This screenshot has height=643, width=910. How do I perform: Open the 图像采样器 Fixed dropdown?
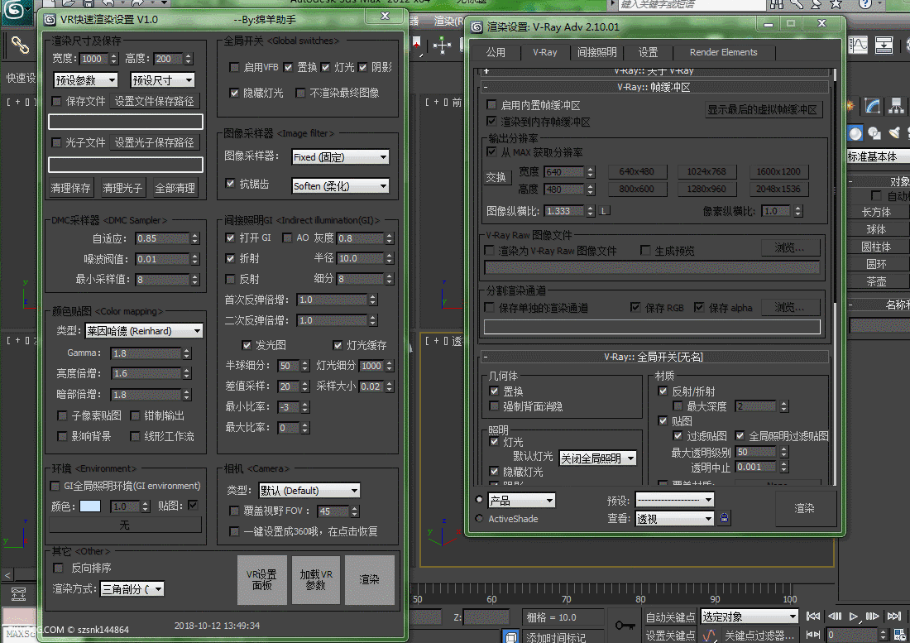340,157
